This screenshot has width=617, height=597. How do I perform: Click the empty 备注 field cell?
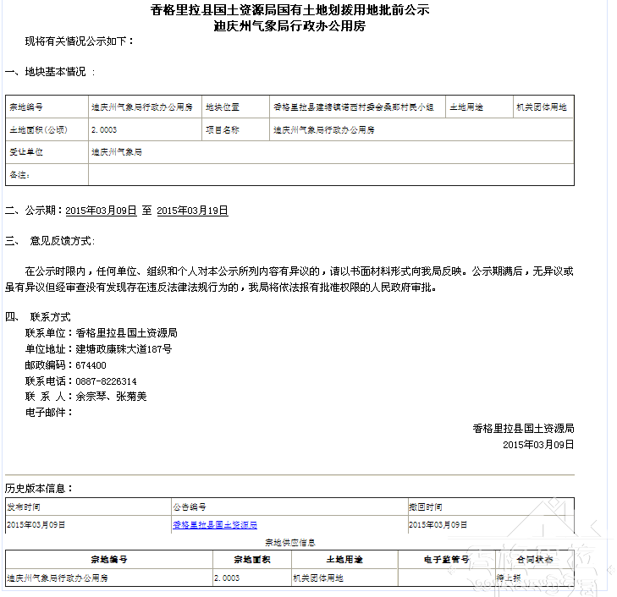pos(330,175)
